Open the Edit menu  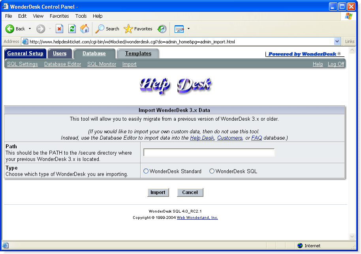[x=23, y=16]
